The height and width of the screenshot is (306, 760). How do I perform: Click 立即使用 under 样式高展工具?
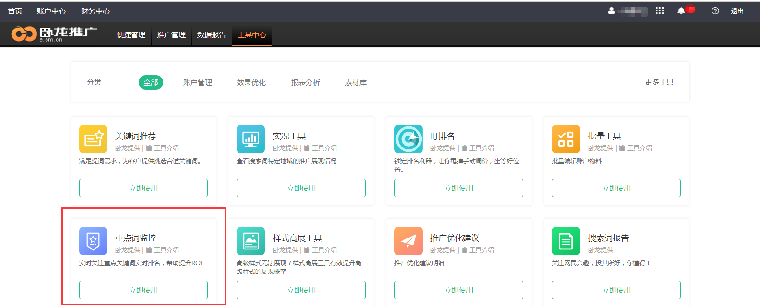coord(301,290)
